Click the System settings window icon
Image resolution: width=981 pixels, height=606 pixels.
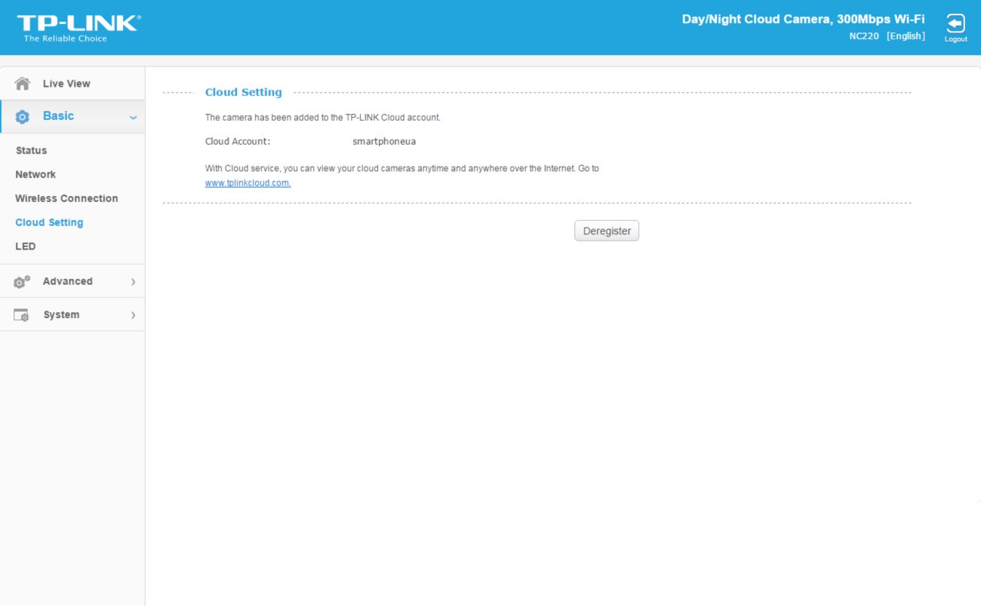coord(22,315)
